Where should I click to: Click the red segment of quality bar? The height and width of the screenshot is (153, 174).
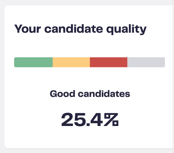point(109,62)
